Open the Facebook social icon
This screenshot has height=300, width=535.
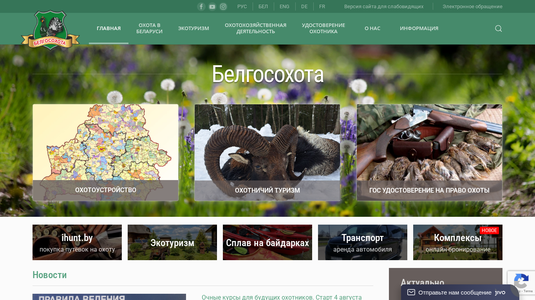pos(201,7)
